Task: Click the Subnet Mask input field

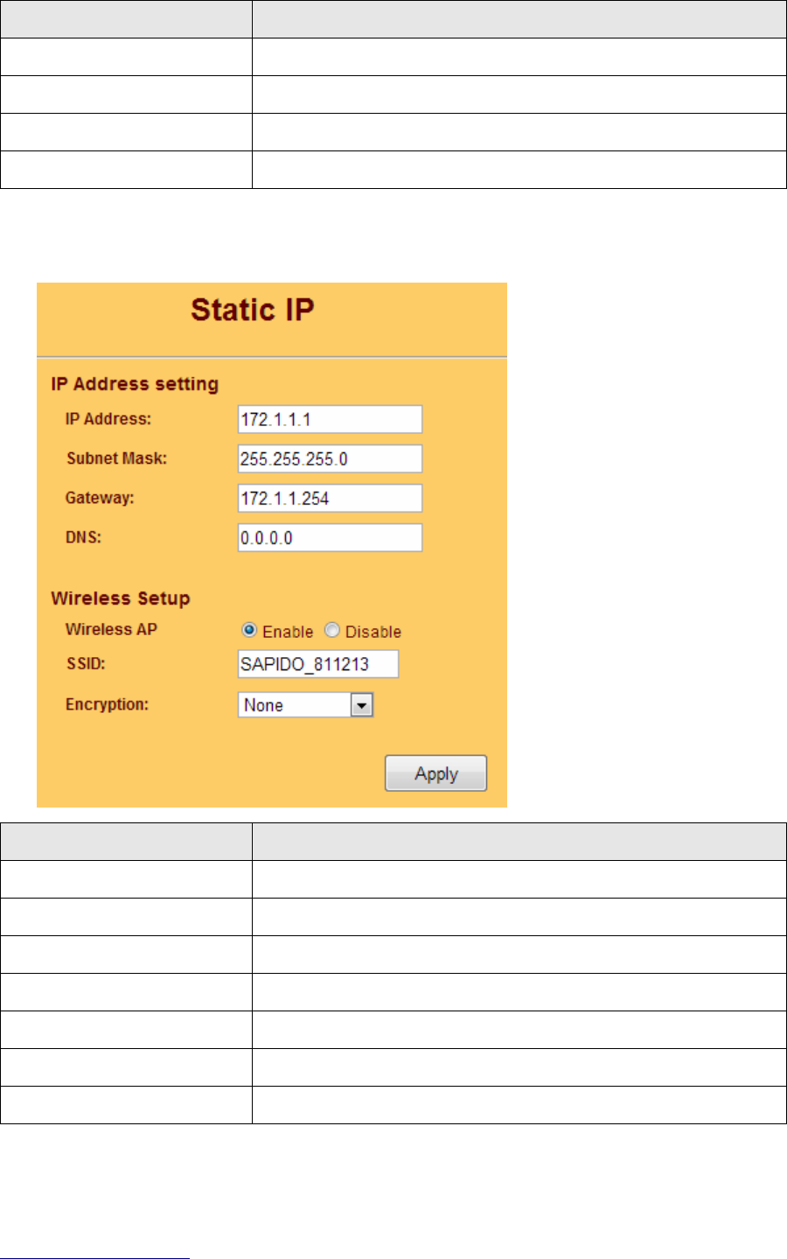Action: coord(330,458)
